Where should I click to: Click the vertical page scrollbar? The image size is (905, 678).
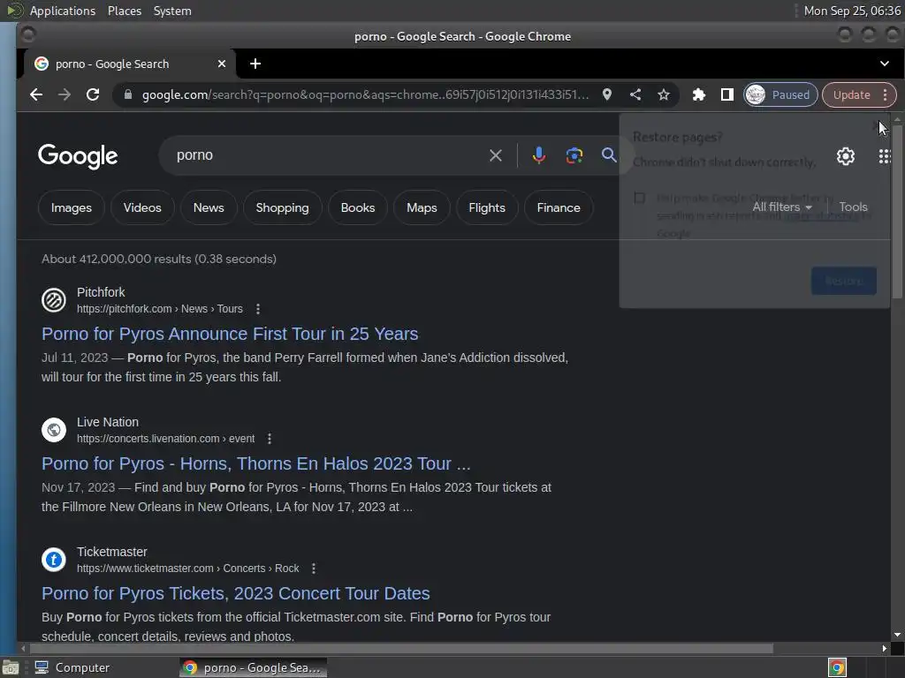[x=897, y=214]
